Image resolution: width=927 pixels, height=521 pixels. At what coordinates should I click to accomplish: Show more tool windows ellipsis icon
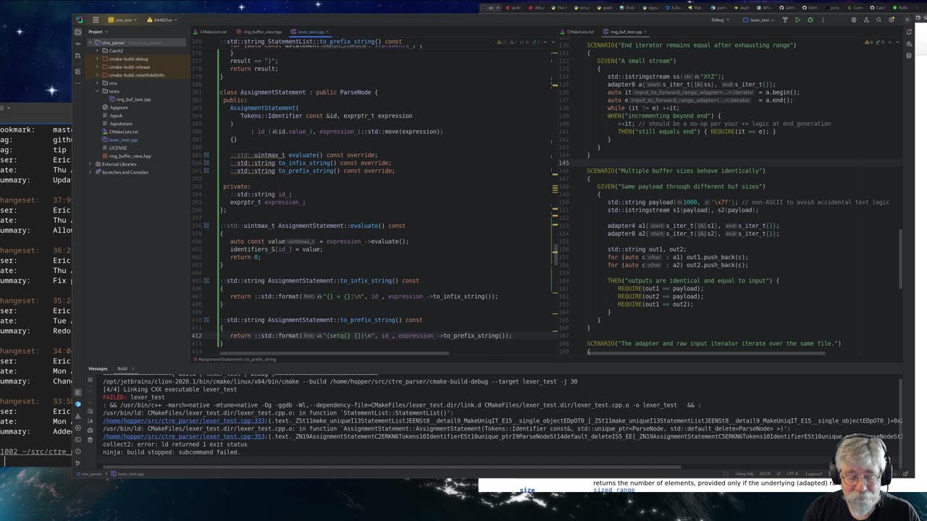pos(78,83)
